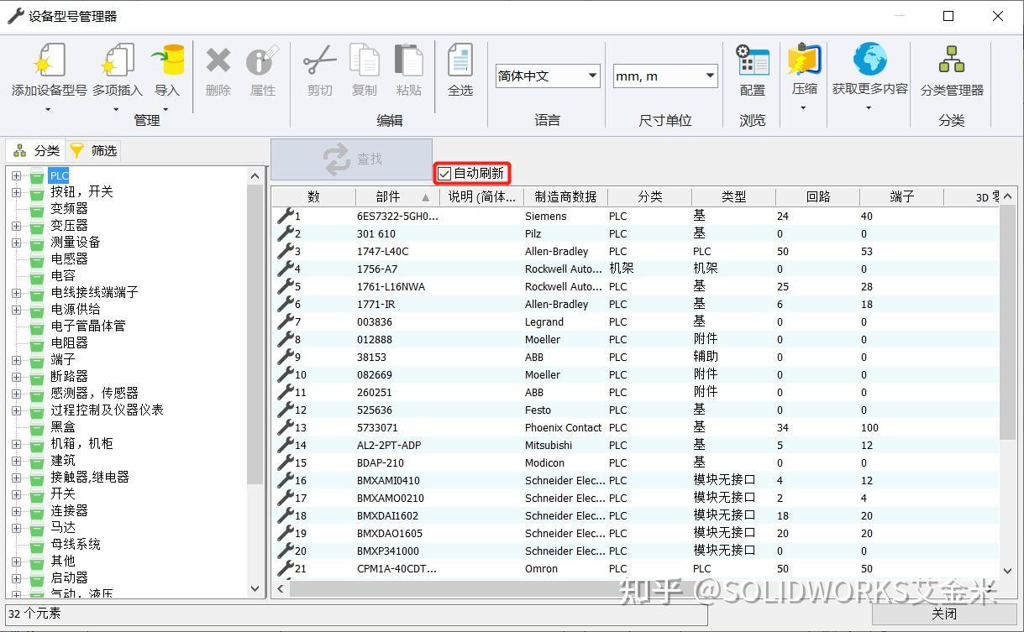Switch to the 筛选 tab
This screenshot has width=1024, height=632.
point(94,150)
